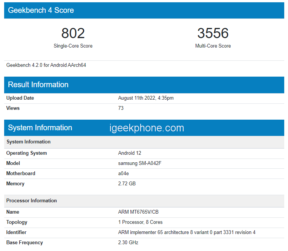
Task: Click the Geekbench 4 Score header
Action: point(41,10)
